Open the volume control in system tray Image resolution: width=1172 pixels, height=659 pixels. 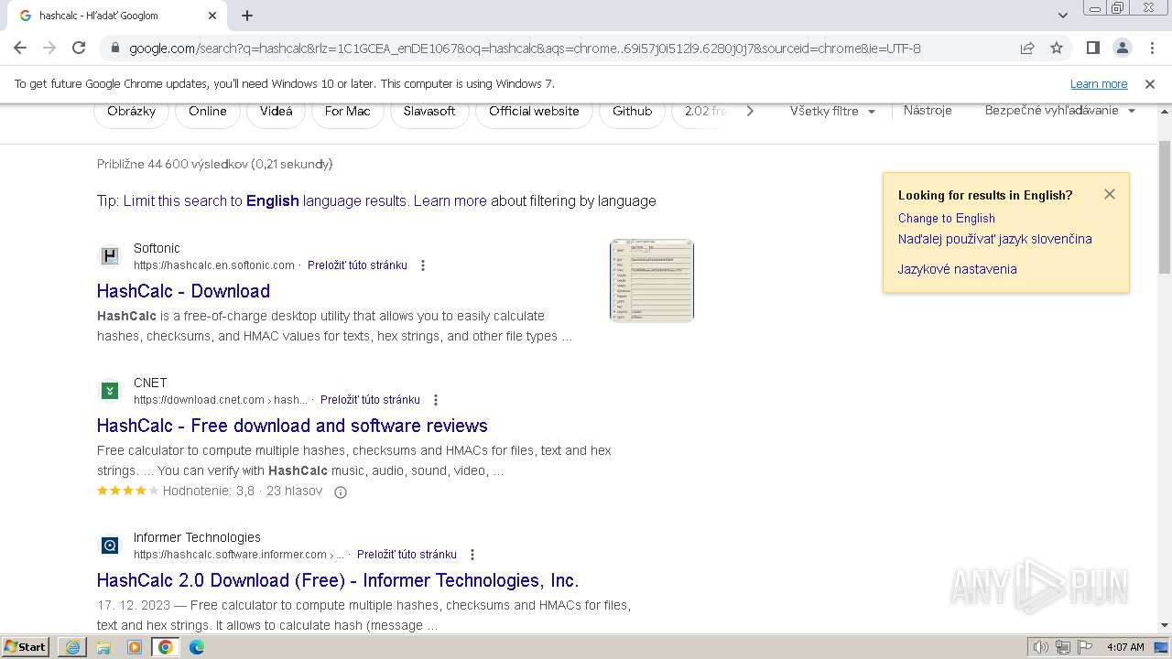1041,647
